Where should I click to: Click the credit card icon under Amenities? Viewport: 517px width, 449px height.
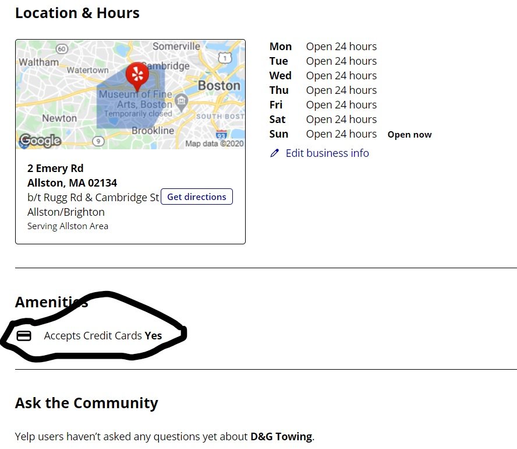click(24, 336)
